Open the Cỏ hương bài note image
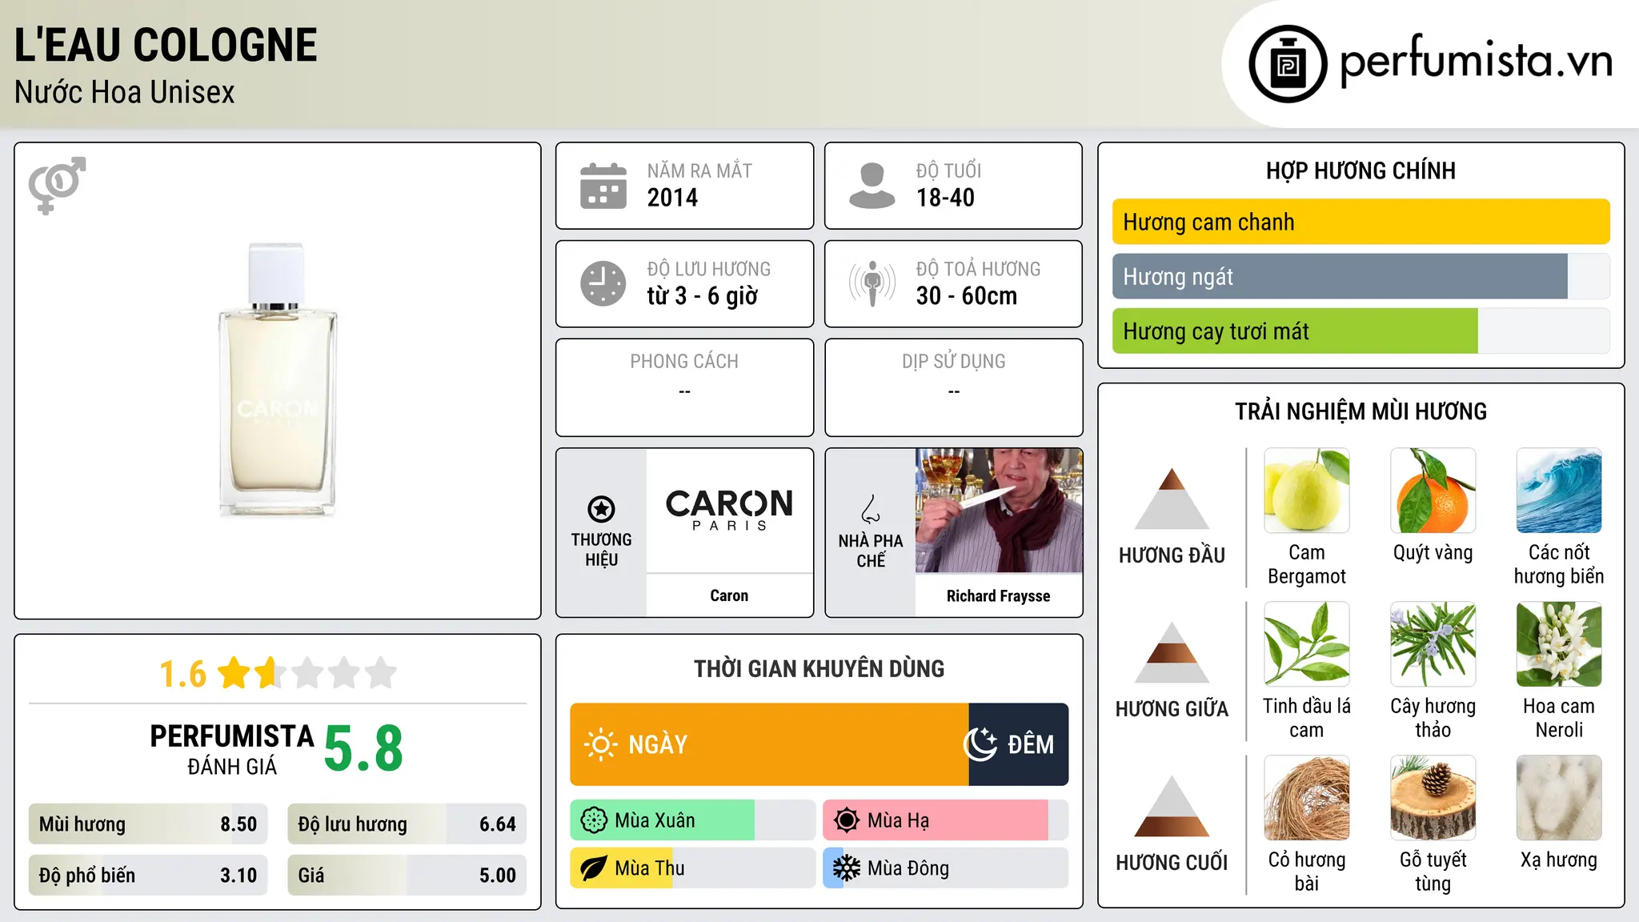 1307,798
